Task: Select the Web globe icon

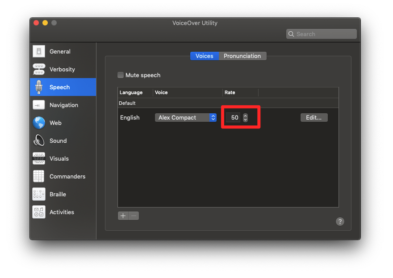Action: [39, 123]
